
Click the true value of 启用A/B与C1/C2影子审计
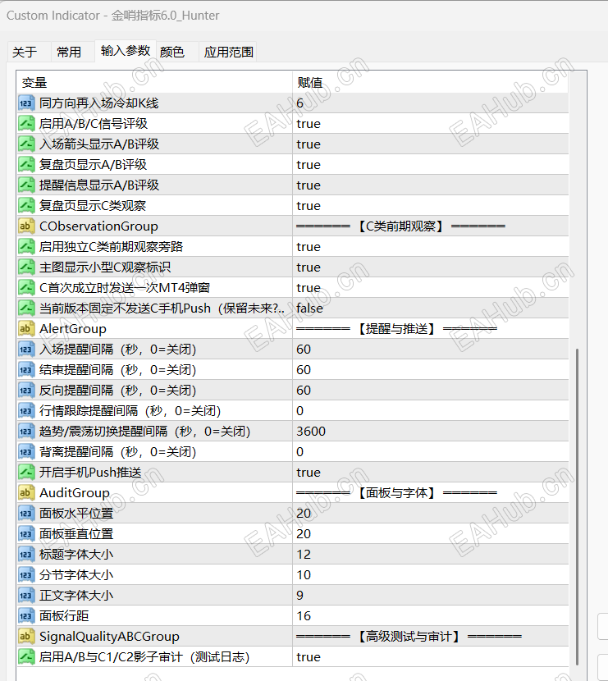(x=309, y=657)
